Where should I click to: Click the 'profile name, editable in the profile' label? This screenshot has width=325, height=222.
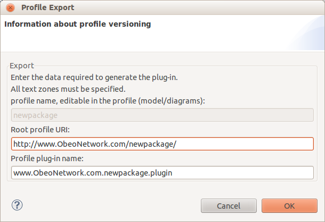pos(108,101)
